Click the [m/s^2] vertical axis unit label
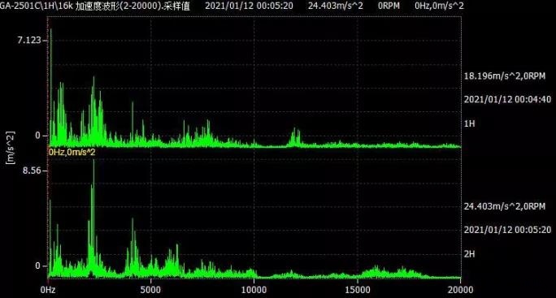 pos(11,148)
